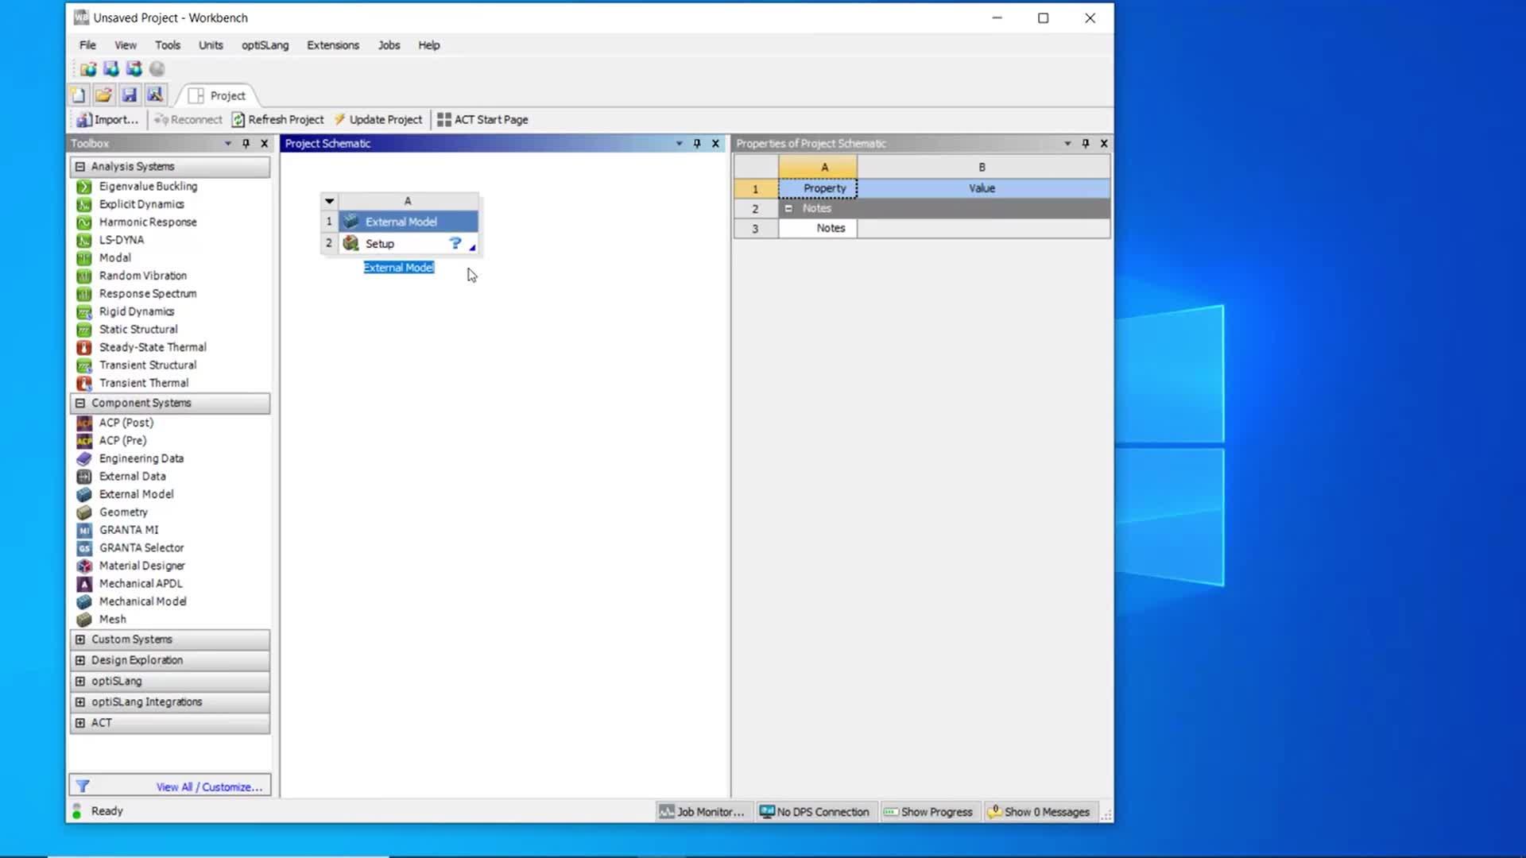Click the Import button
The height and width of the screenshot is (858, 1526).
click(x=107, y=120)
